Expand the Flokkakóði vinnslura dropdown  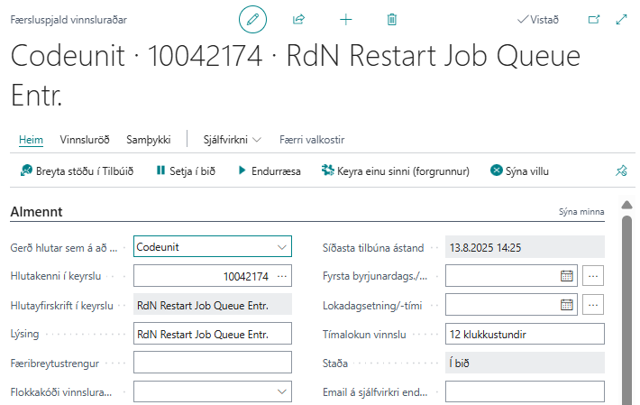click(x=282, y=392)
